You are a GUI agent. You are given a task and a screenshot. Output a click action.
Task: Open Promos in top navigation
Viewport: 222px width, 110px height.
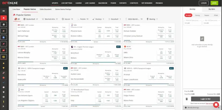pos(159,3)
